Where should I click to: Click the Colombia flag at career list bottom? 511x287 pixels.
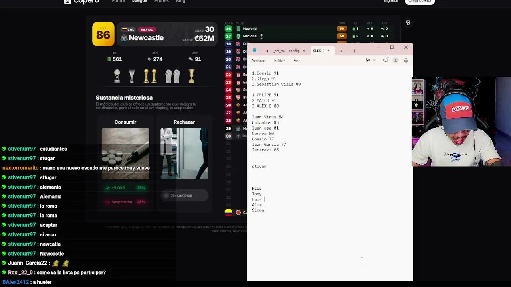click(x=228, y=213)
